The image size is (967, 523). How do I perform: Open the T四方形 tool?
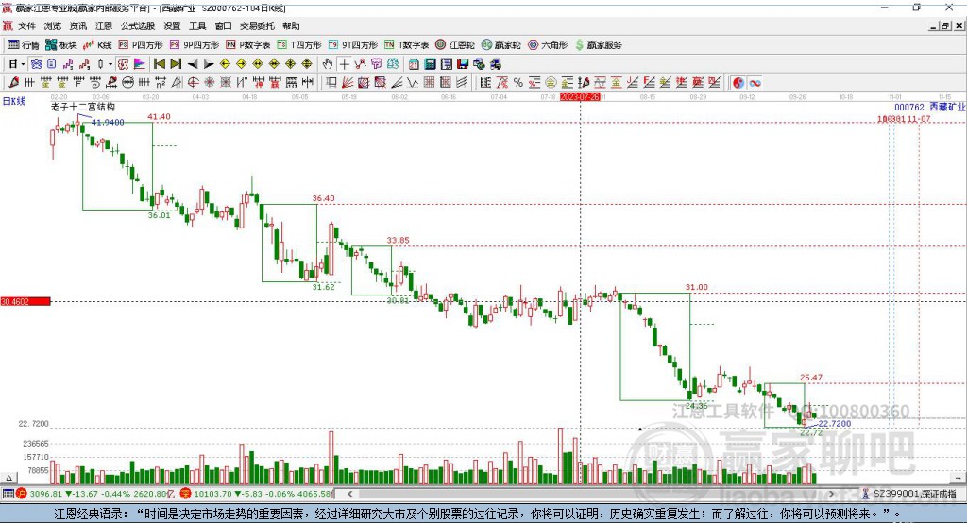(x=299, y=45)
